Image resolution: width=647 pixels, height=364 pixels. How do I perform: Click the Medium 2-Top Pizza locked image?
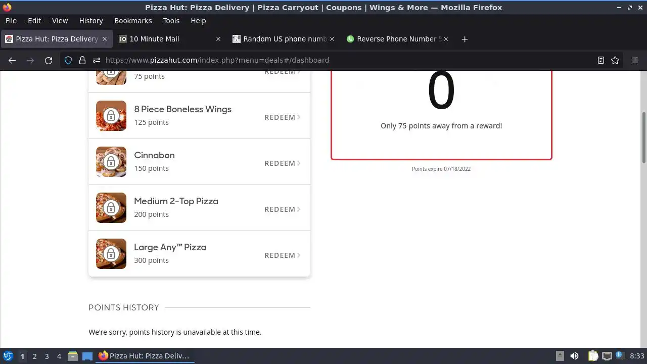point(111,208)
